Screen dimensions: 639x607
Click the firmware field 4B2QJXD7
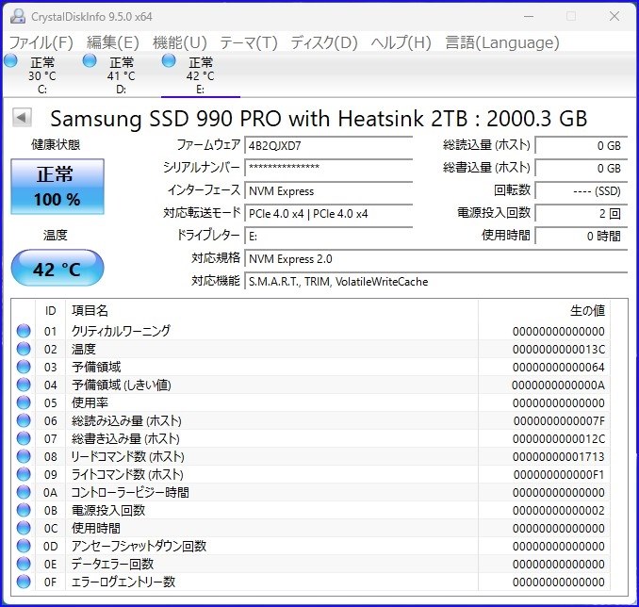329,145
